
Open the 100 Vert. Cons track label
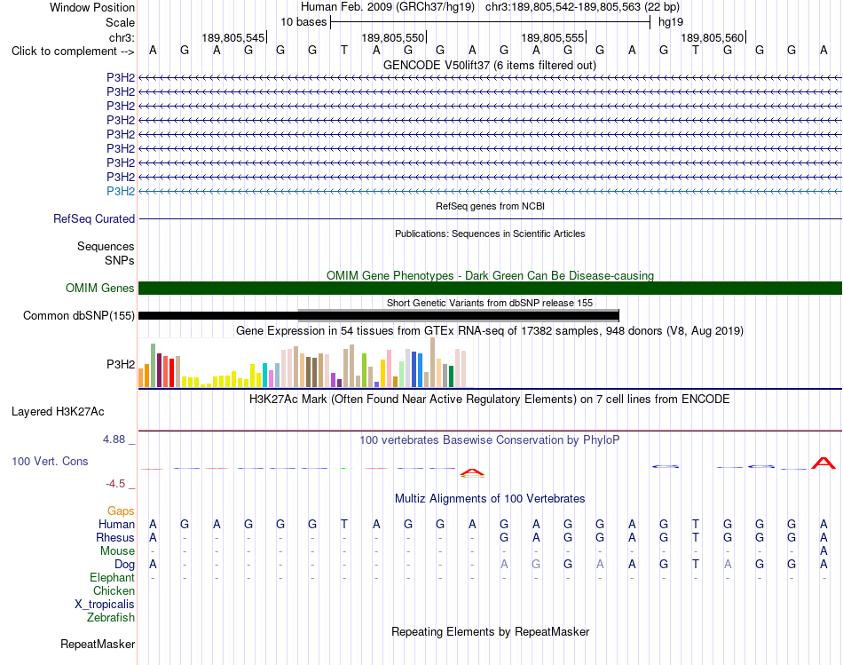point(50,461)
